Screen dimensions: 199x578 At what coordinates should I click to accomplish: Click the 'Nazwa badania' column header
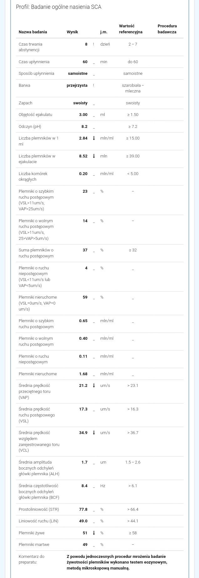(x=33, y=32)
